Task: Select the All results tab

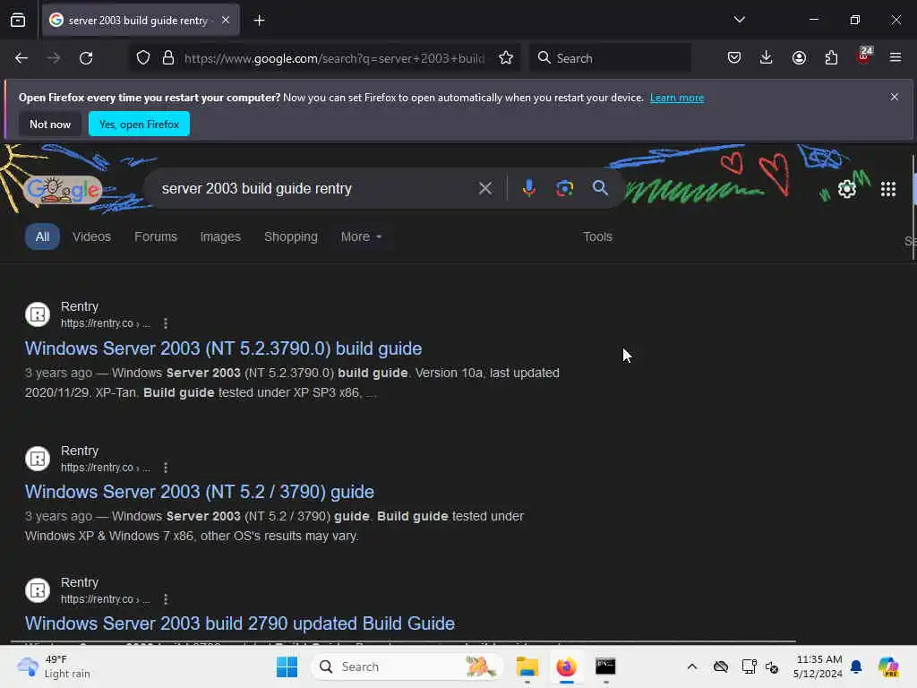Action: (x=42, y=236)
